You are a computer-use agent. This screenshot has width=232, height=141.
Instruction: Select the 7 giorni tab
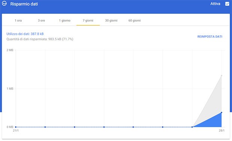(88, 21)
